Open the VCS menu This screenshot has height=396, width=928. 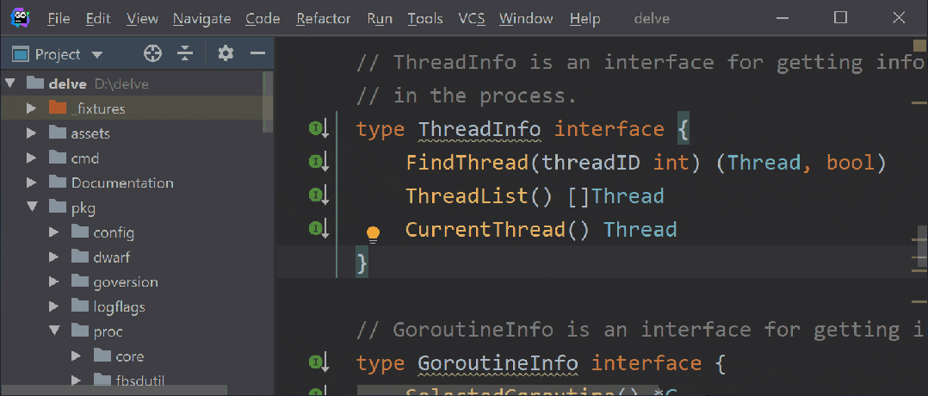coord(471,18)
